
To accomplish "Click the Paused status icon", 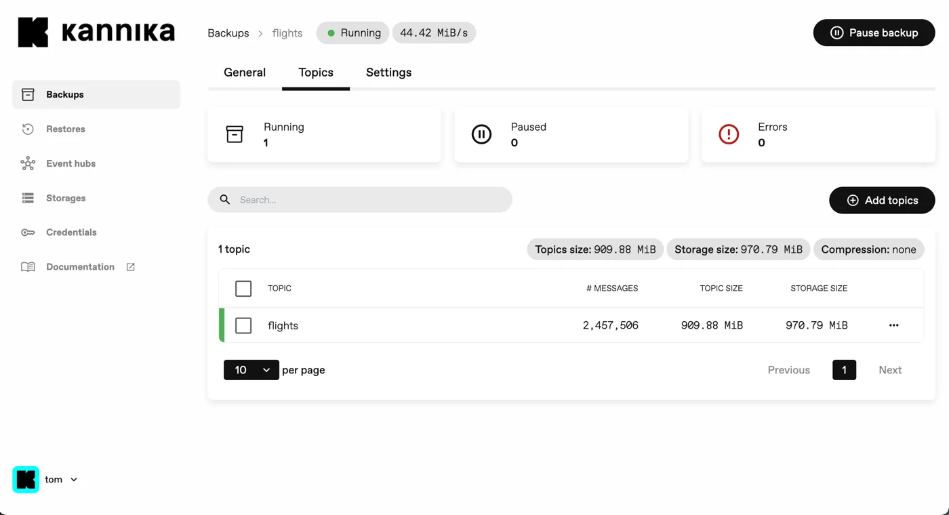I will pyautogui.click(x=481, y=134).
